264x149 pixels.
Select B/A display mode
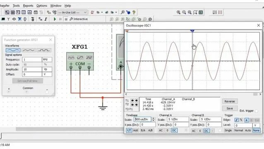click(x=143, y=130)
